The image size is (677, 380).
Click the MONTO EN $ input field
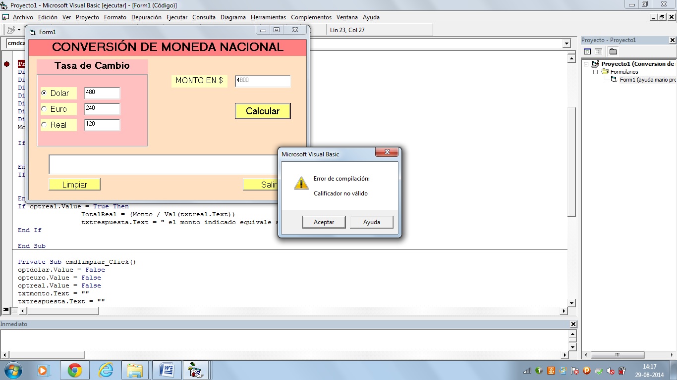pos(262,81)
